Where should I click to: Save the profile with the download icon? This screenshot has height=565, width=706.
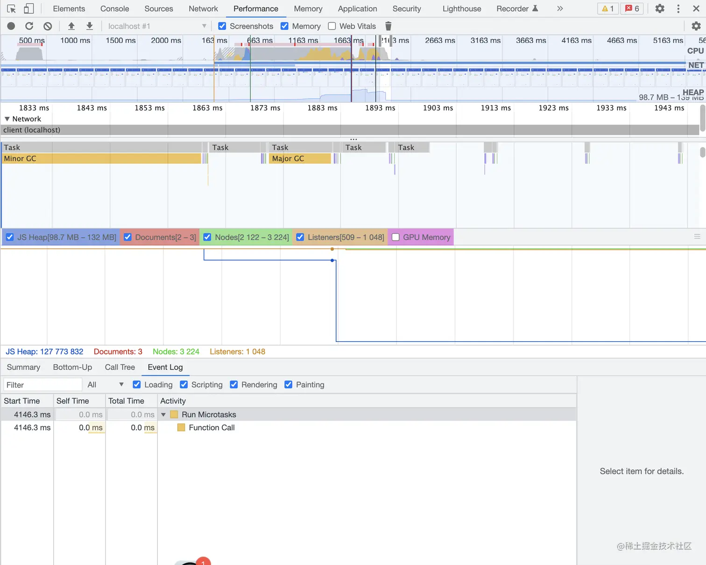[x=90, y=26]
